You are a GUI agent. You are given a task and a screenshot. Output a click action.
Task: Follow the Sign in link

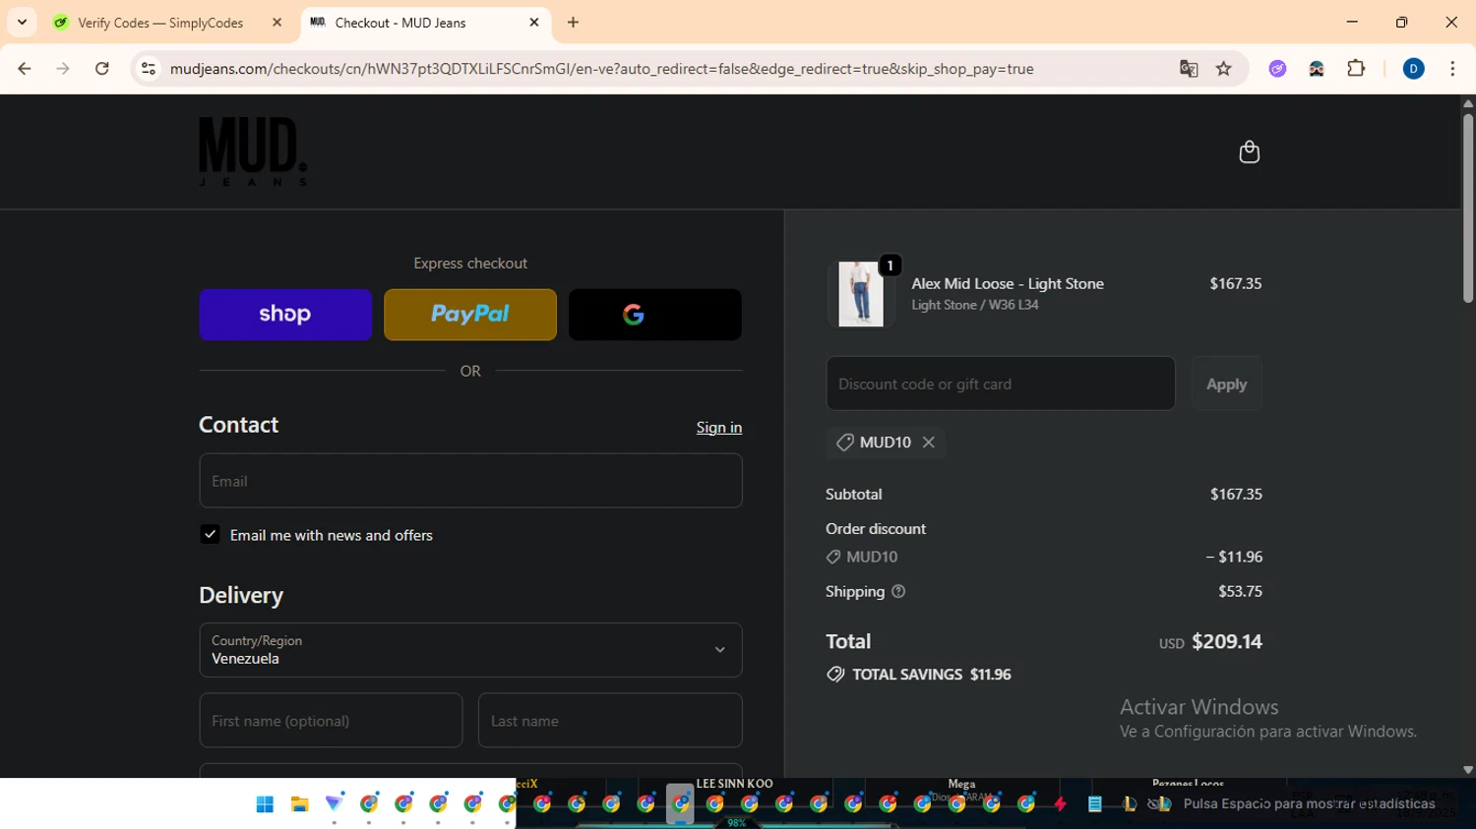pyautogui.click(x=719, y=427)
